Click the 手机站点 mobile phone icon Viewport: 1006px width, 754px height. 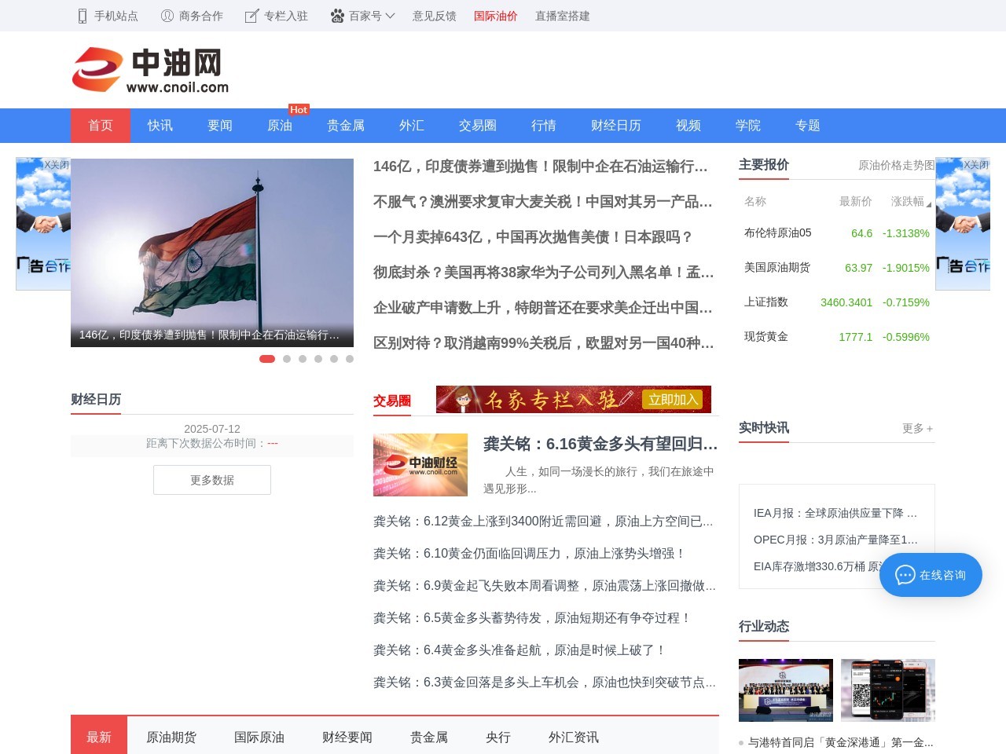pos(81,15)
